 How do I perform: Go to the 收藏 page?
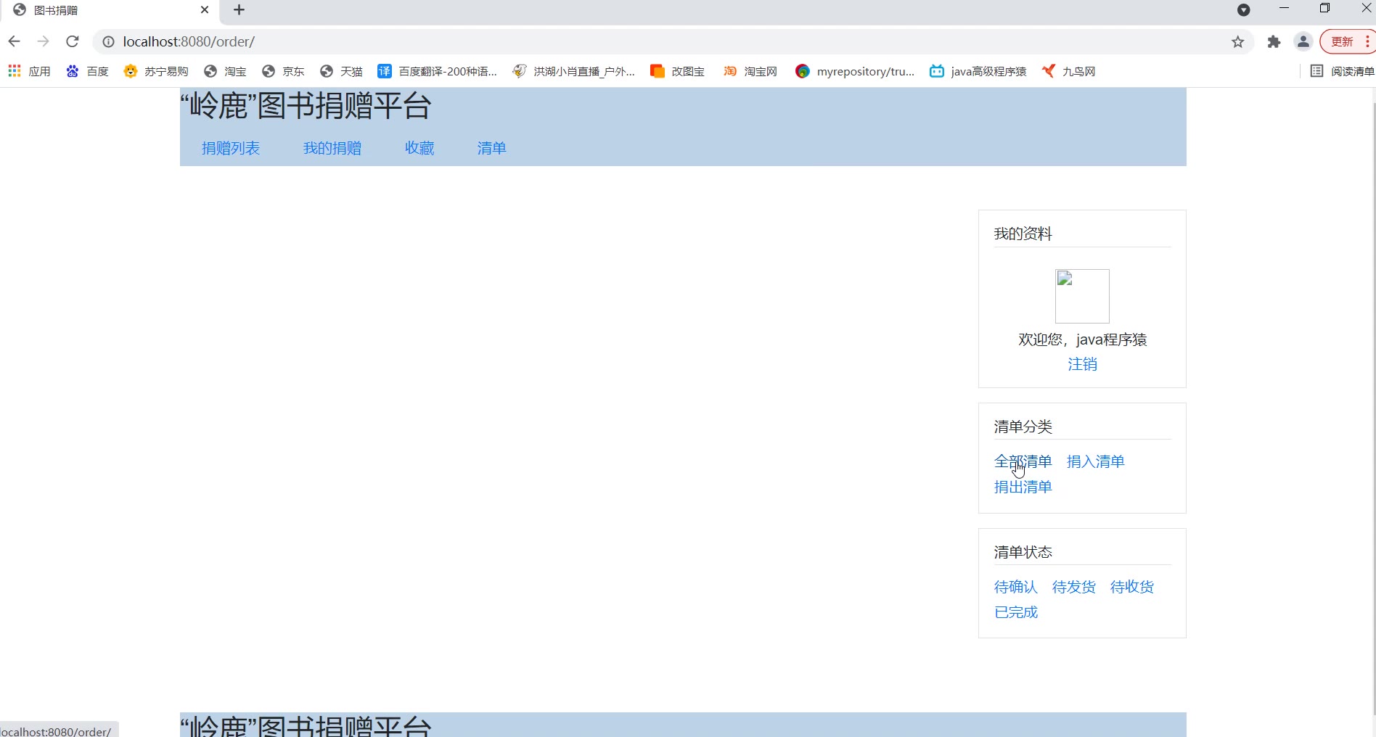[x=419, y=148]
